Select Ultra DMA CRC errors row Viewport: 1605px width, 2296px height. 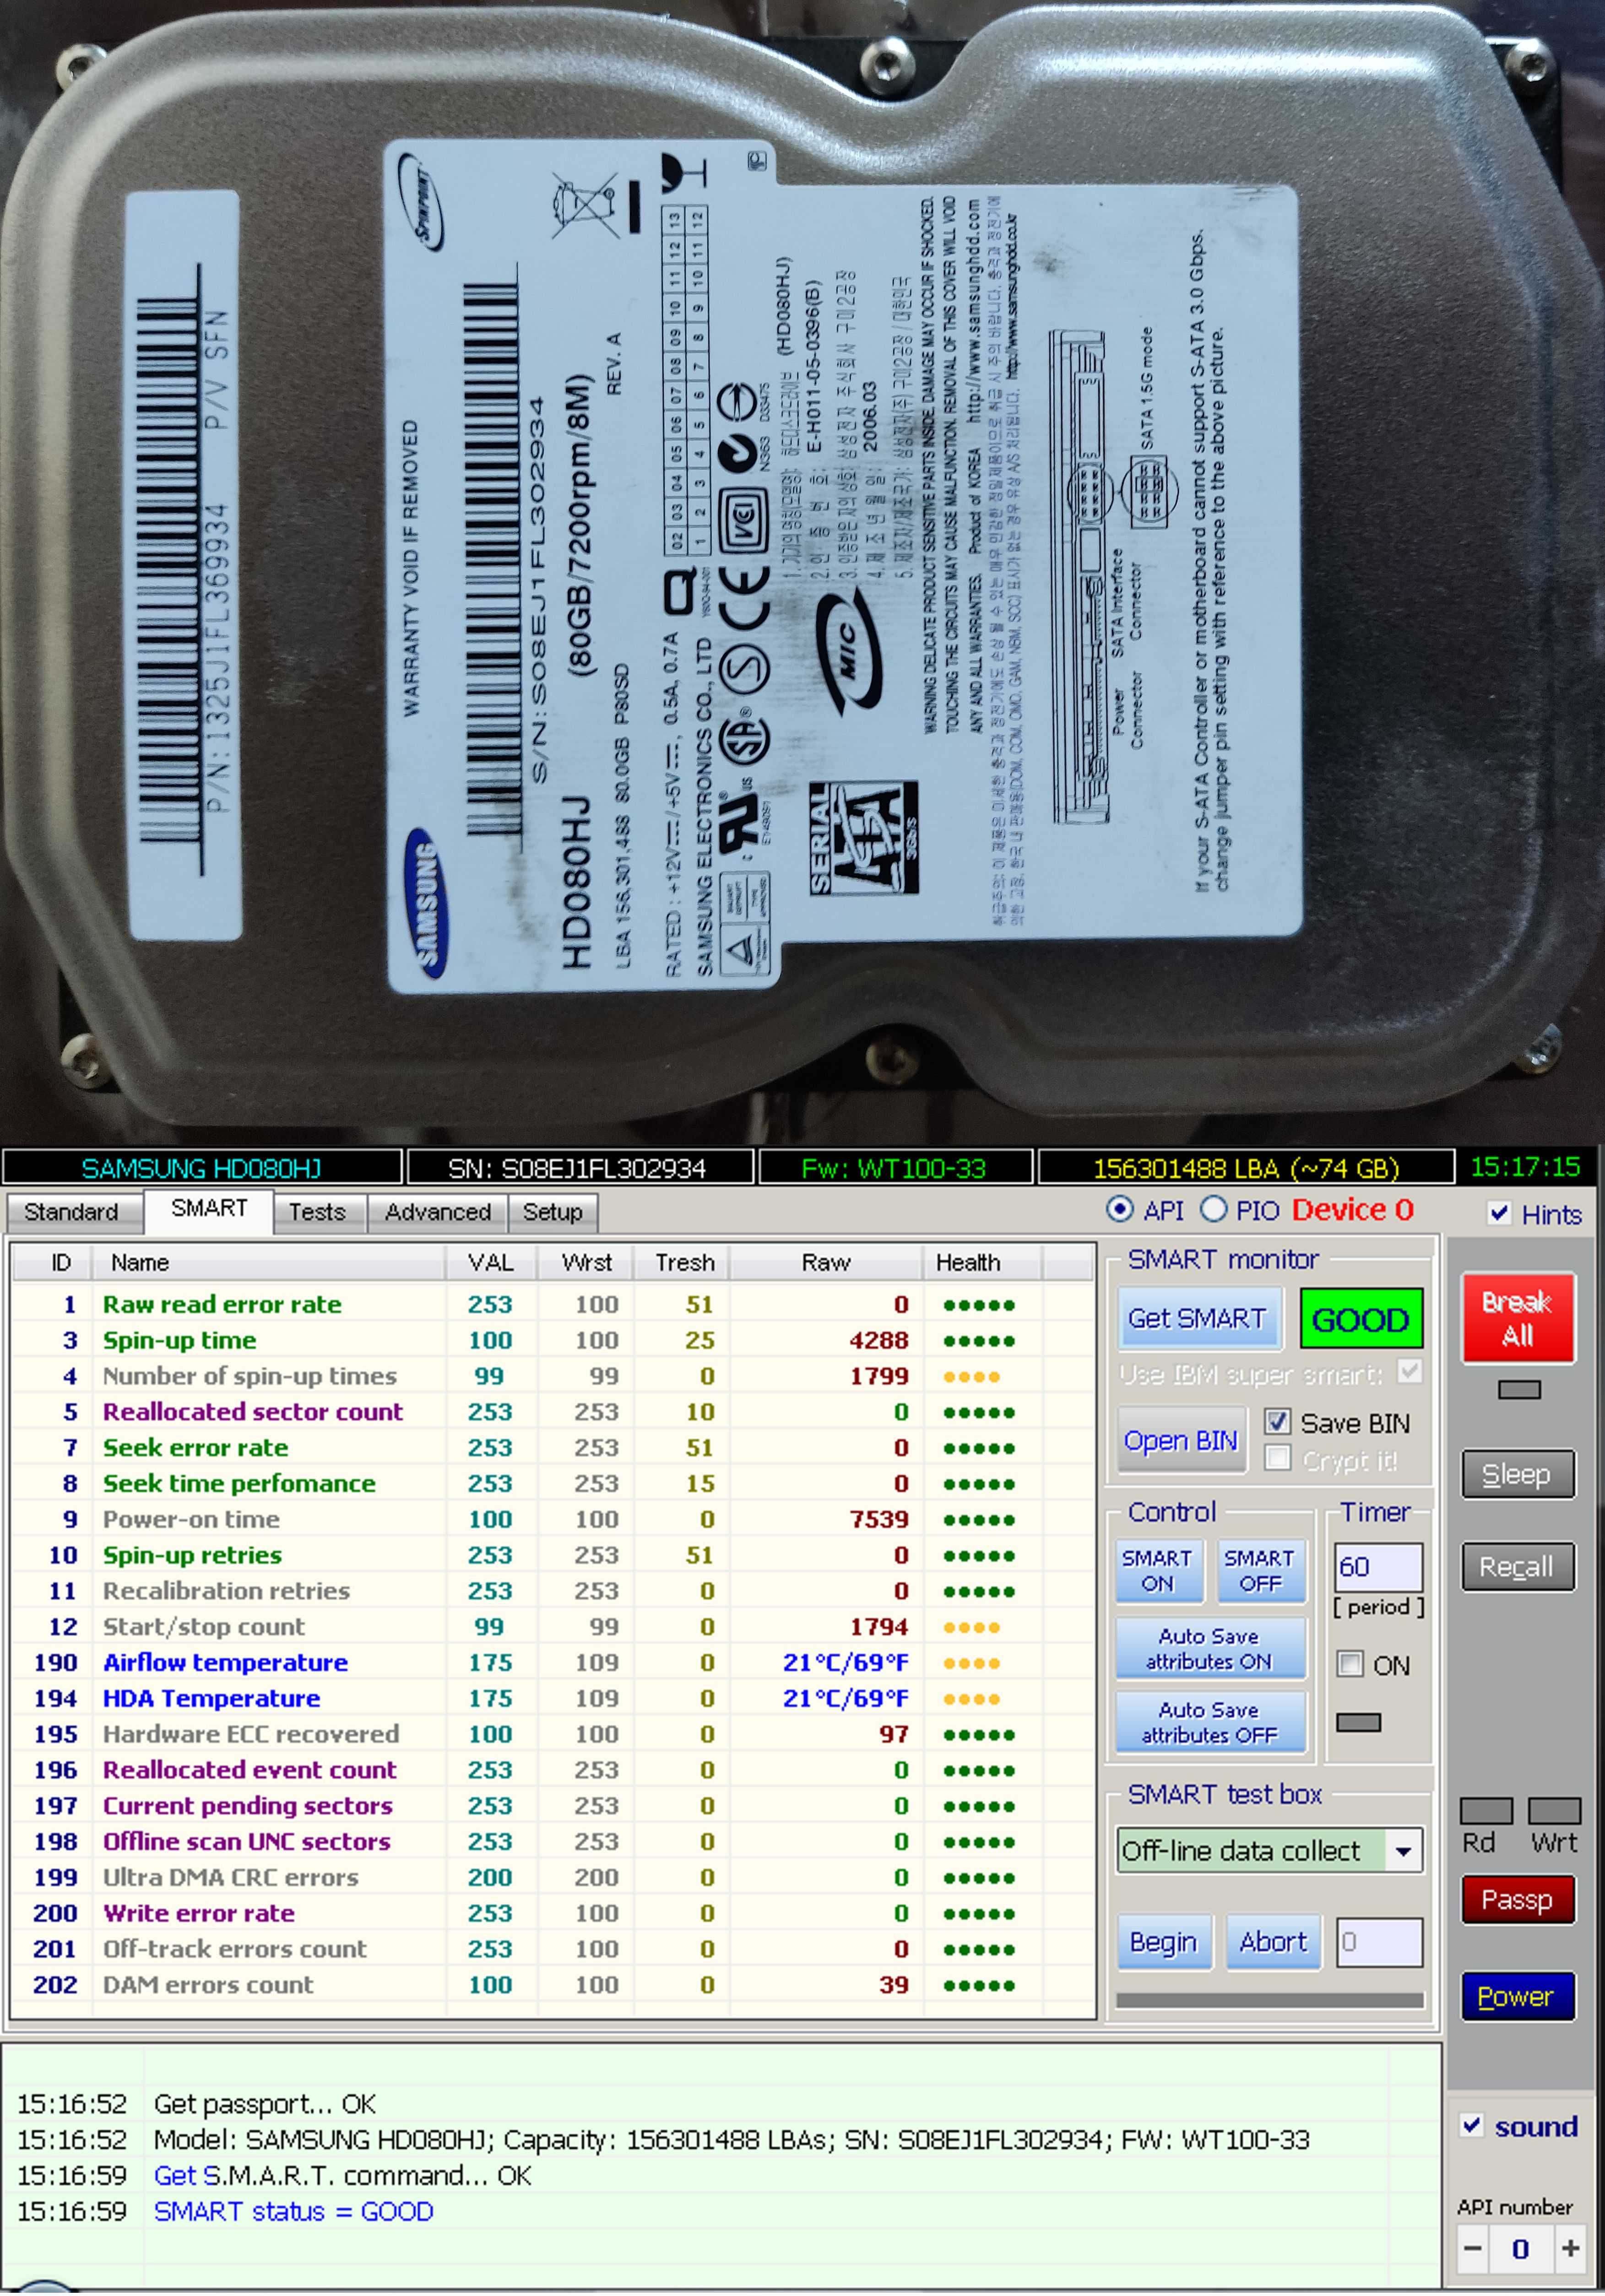click(x=553, y=1877)
